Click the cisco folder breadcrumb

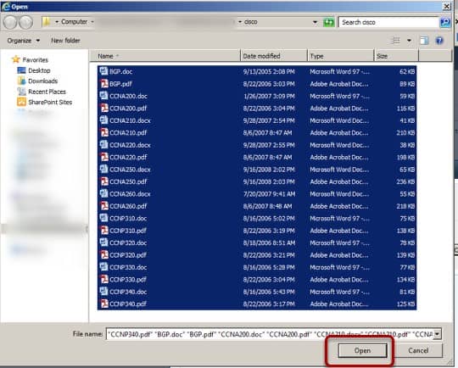pos(250,22)
